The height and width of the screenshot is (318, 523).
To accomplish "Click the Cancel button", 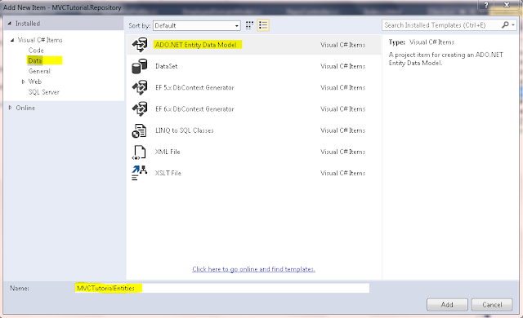I will click(x=492, y=305).
